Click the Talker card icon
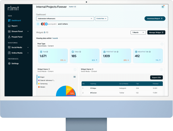 coord(73,52)
